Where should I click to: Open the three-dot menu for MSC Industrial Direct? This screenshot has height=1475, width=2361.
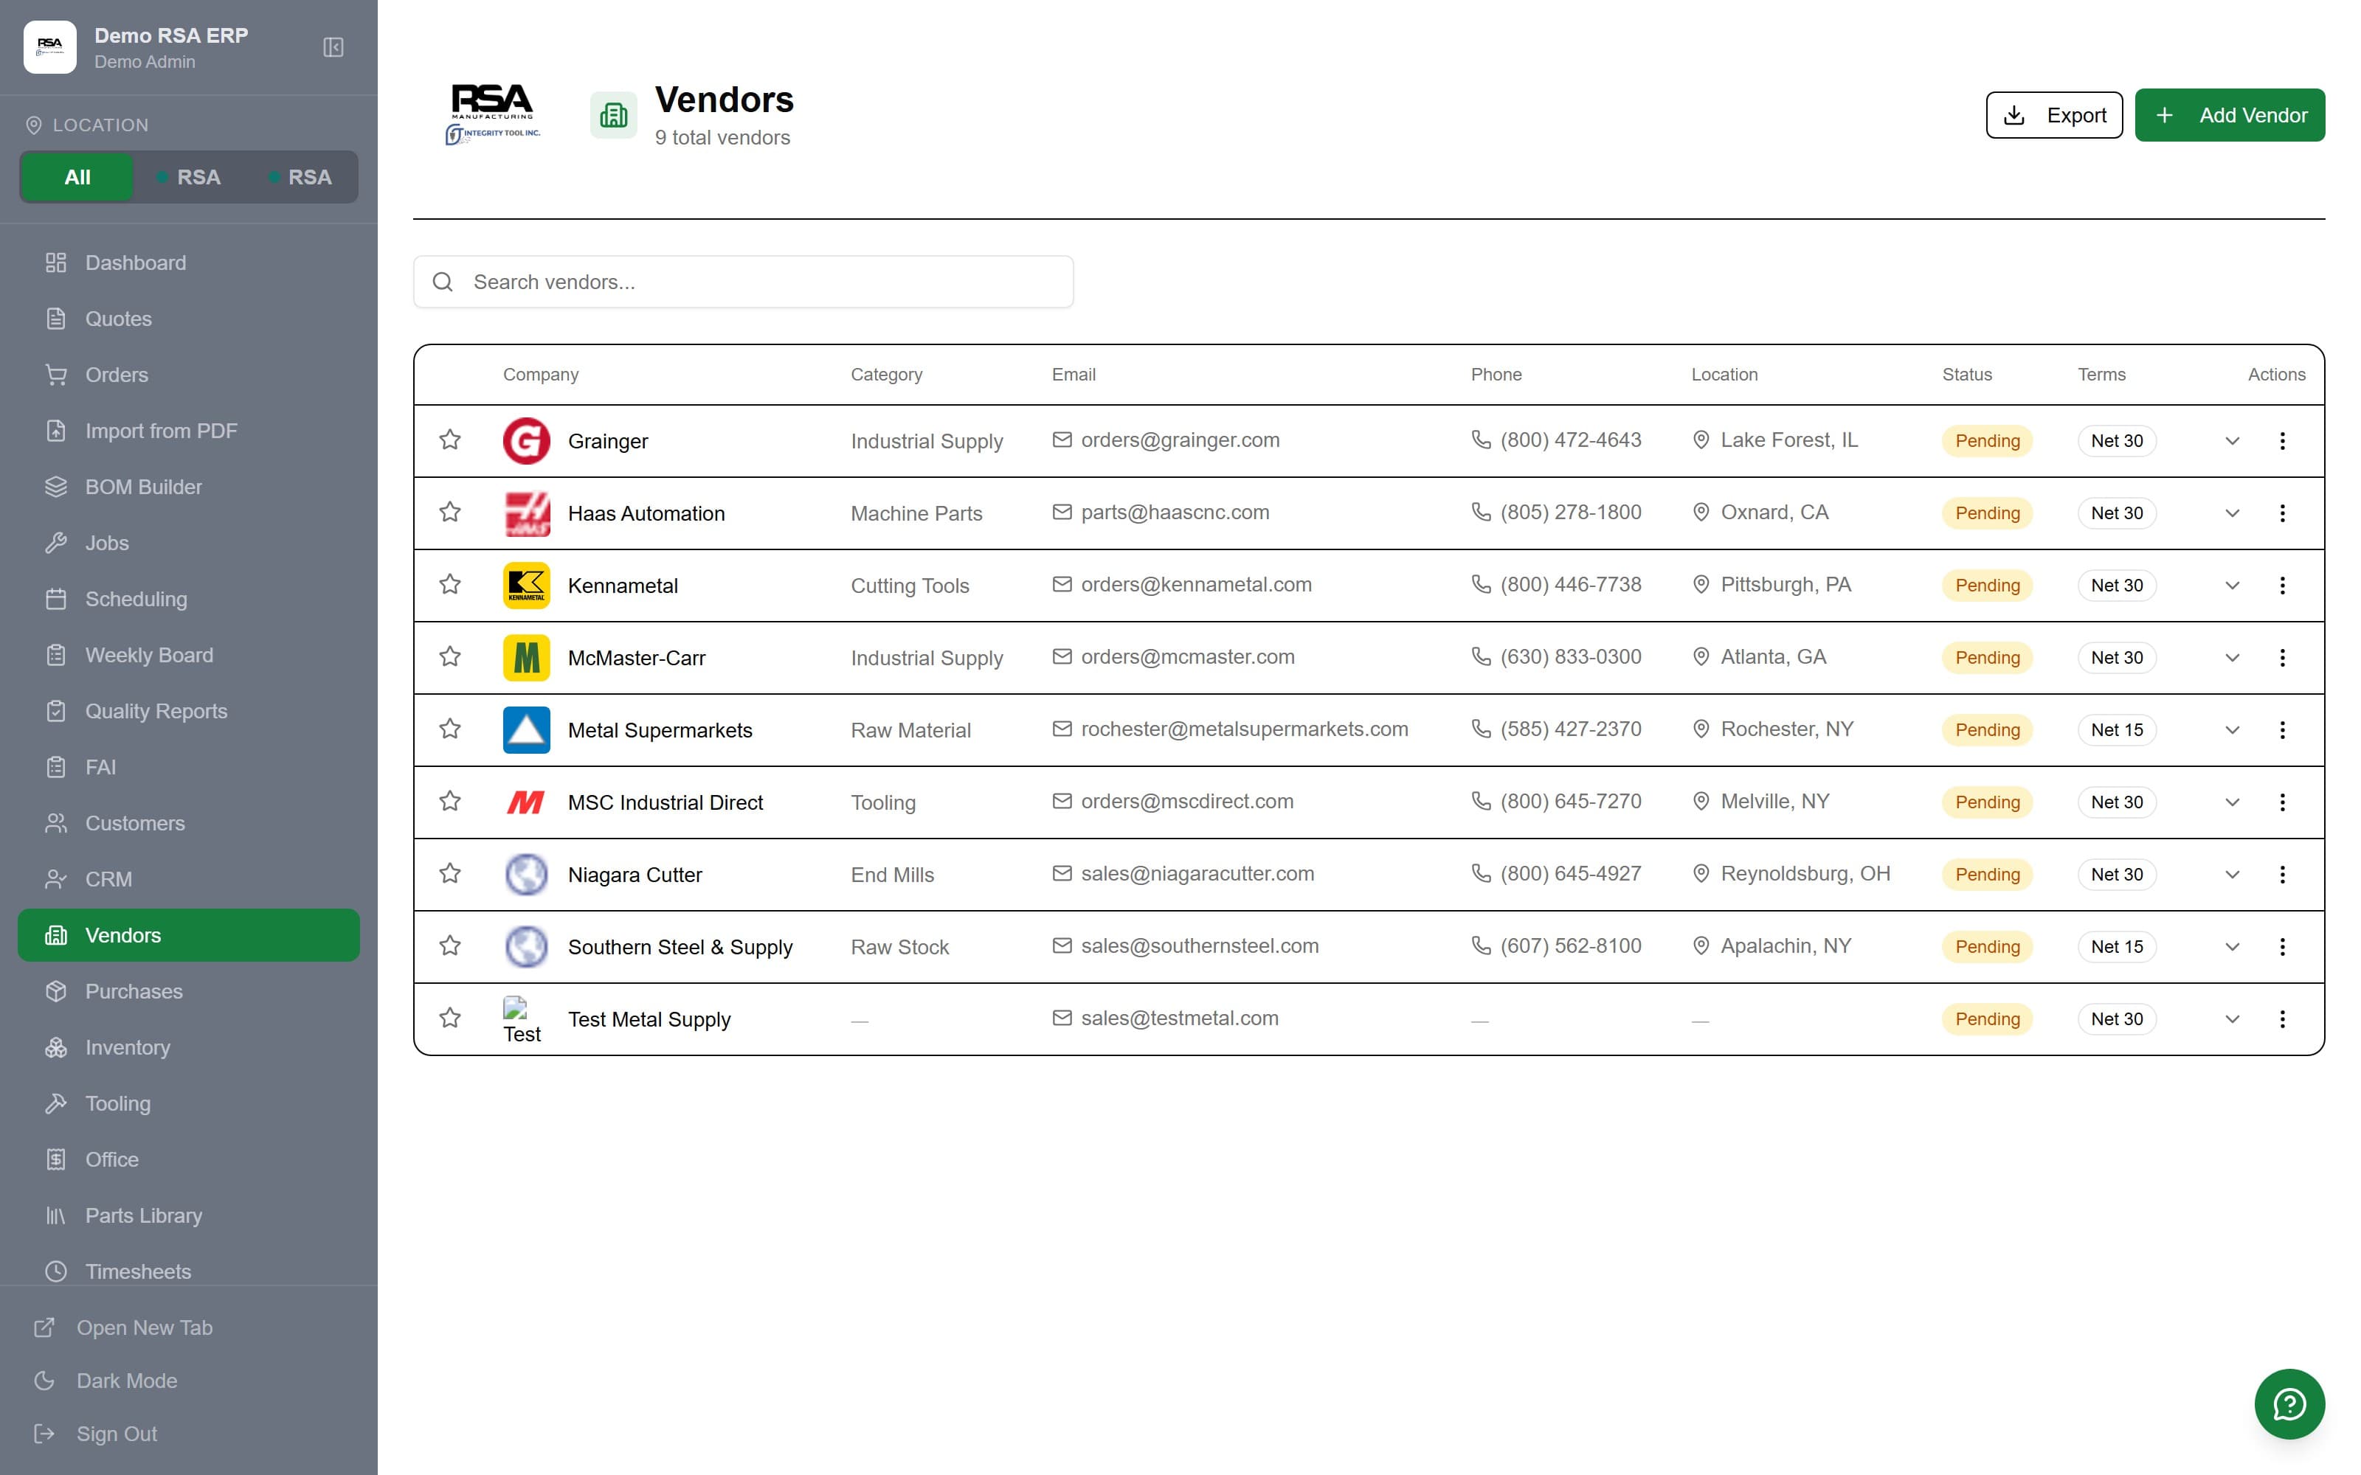click(2282, 802)
